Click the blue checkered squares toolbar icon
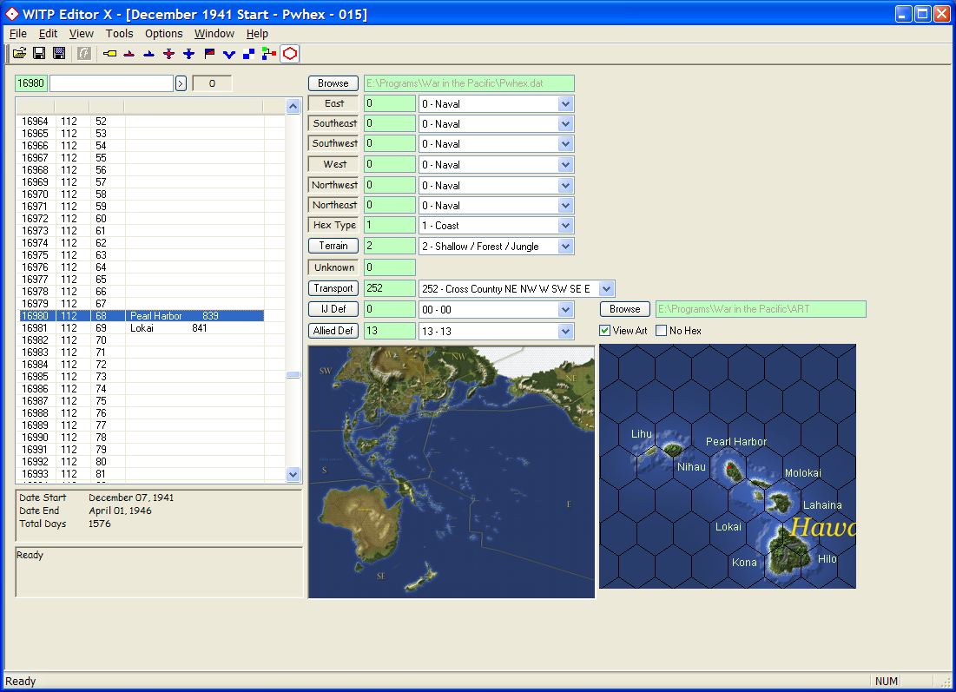This screenshot has height=692, width=956. pos(248,54)
